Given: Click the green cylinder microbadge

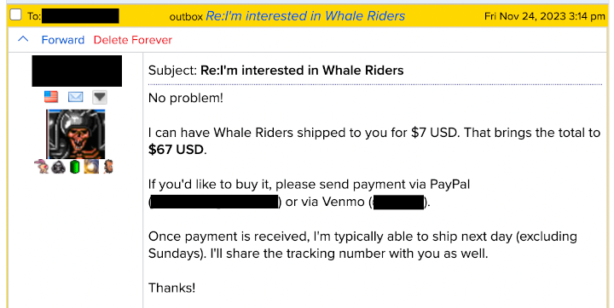Looking at the screenshot, I should point(75,167).
